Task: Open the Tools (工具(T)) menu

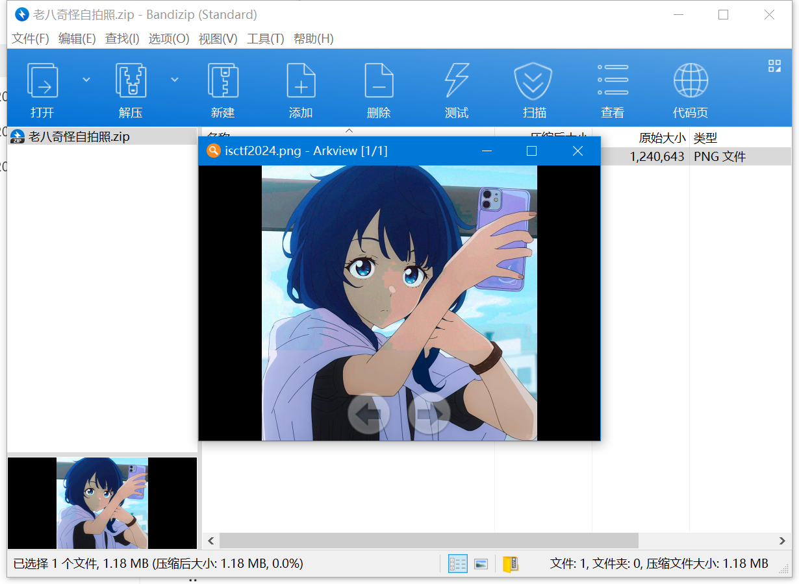Action: 266,38
